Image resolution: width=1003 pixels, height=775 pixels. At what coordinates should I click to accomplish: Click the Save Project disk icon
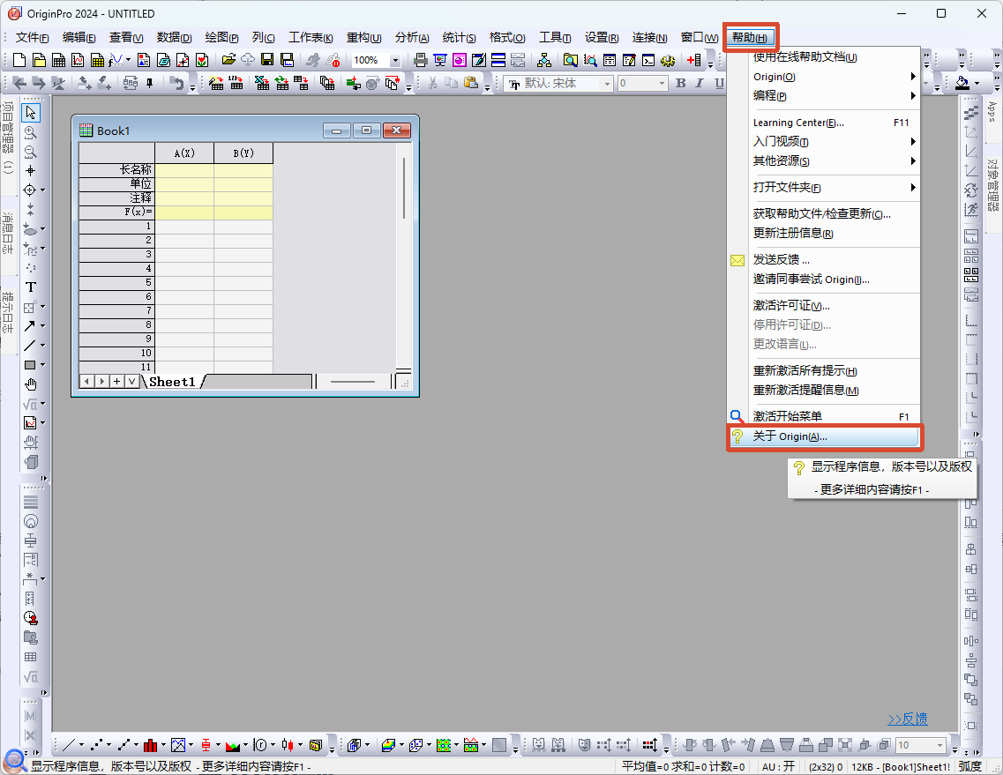click(267, 60)
